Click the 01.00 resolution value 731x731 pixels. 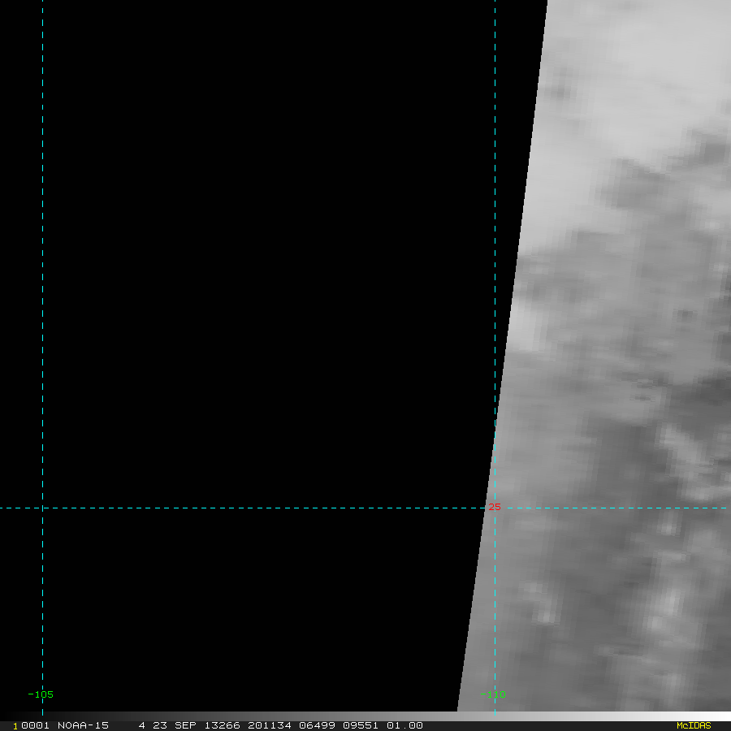click(x=404, y=725)
